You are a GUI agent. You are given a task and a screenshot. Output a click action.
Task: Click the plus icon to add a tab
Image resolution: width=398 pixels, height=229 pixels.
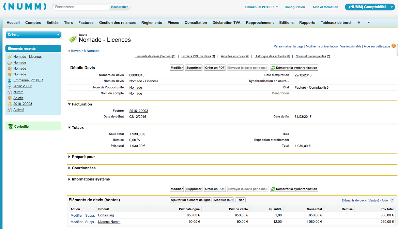(359, 23)
